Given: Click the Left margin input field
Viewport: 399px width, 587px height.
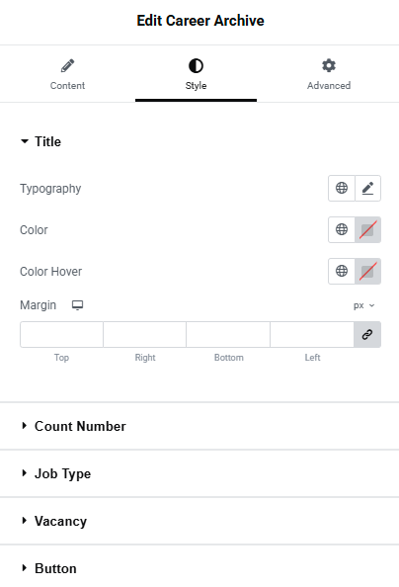Looking at the screenshot, I should (312, 334).
